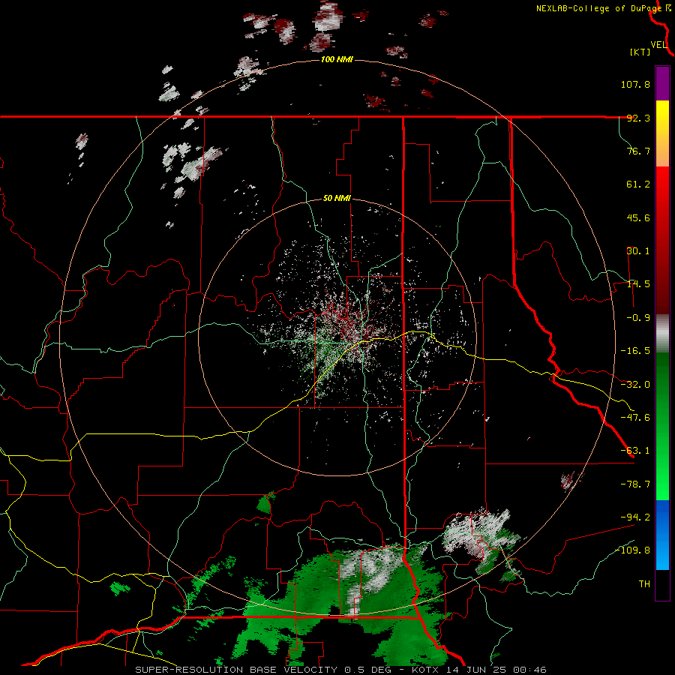Screen dimensions: 675x675
Task: Click the -16.5 velocity scale value
Action: pyautogui.click(x=635, y=351)
